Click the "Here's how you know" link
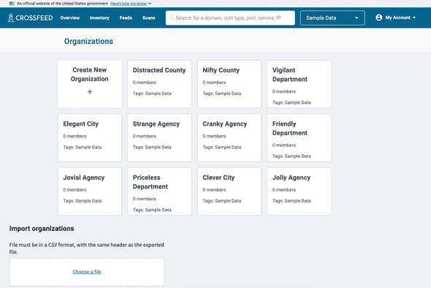Viewport: 431px width, 288px height. click(x=129, y=4)
